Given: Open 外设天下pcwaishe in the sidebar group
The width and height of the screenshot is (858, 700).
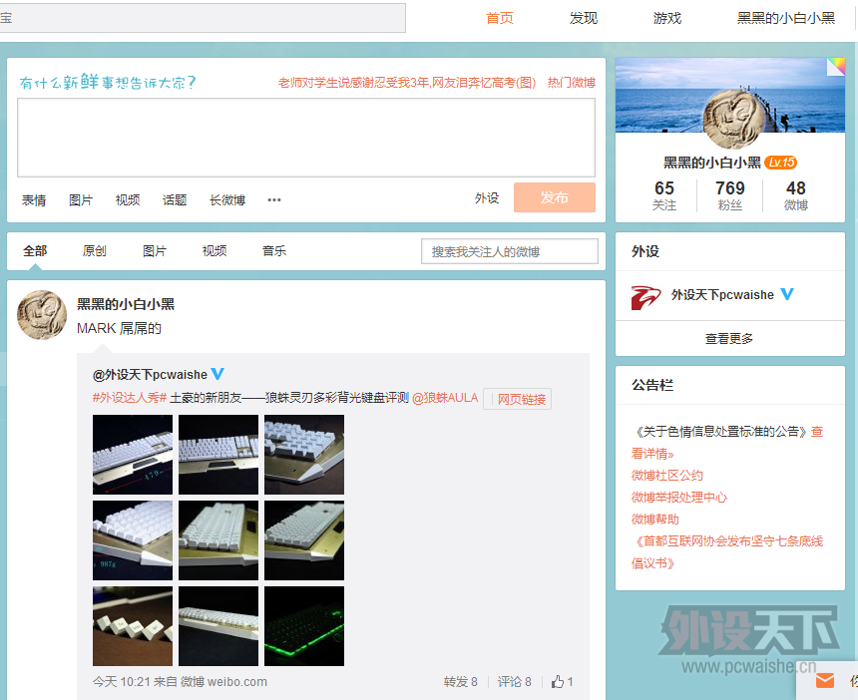Looking at the screenshot, I should point(722,295).
